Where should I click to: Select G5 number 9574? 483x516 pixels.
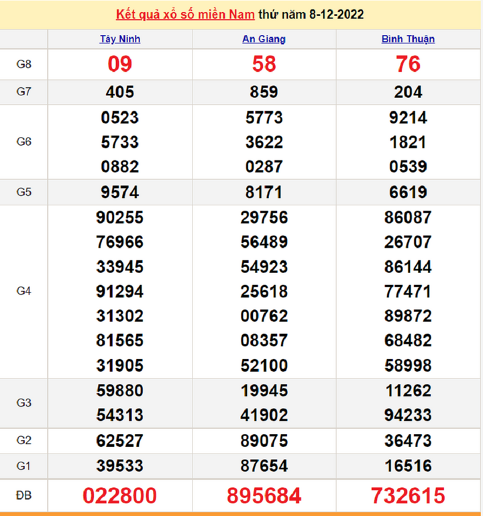point(120,192)
